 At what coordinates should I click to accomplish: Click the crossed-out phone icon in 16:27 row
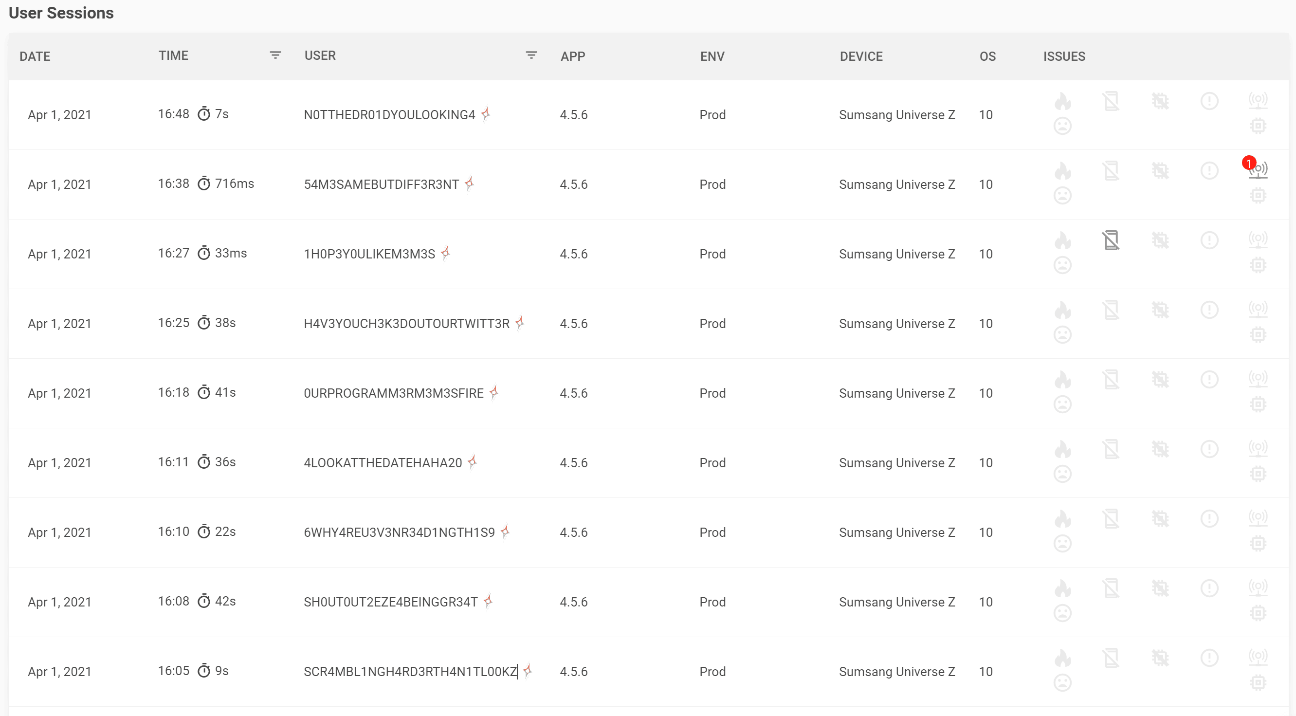pyautogui.click(x=1111, y=240)
